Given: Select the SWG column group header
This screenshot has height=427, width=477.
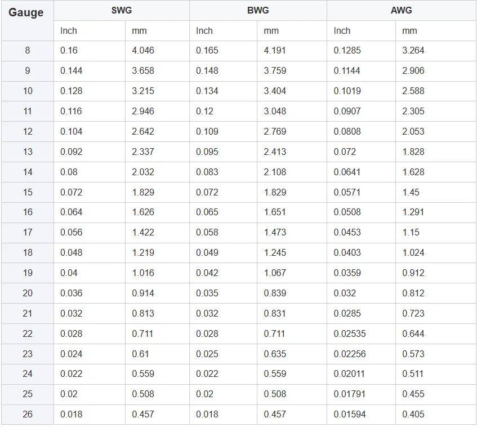Looking at the screenshot, I should (x=122, y=11).
